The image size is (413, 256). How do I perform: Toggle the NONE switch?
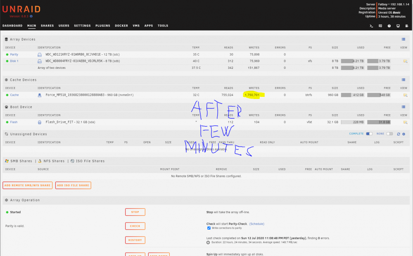389,134
